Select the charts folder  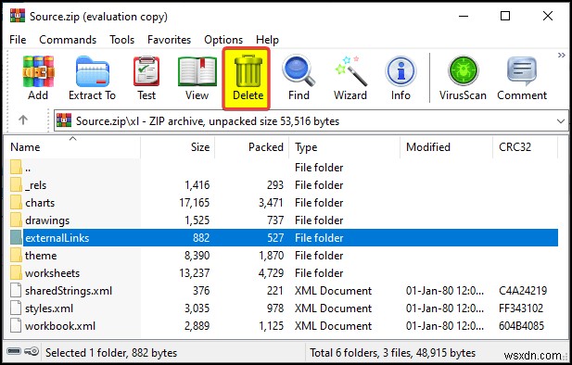283,203
